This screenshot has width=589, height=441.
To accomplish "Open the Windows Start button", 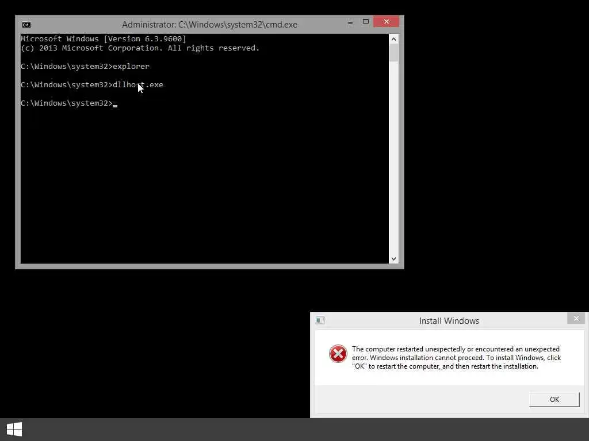I will (x=14, y=429).
